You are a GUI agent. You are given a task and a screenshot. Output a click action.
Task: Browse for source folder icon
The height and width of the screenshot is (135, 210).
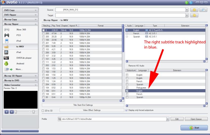[x=194, y=10]
